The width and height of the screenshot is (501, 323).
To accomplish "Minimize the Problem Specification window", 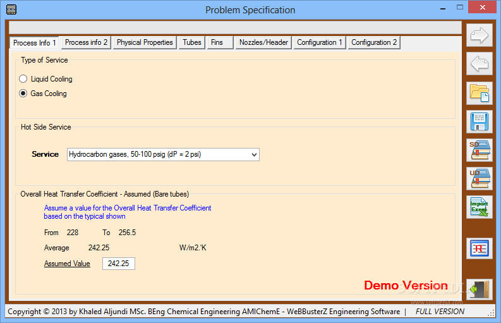I will pyautogui.click(x=443, y=9).
